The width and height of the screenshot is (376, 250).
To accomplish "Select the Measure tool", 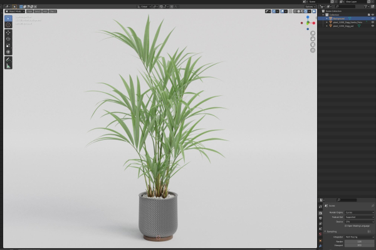I will point(8,66).
